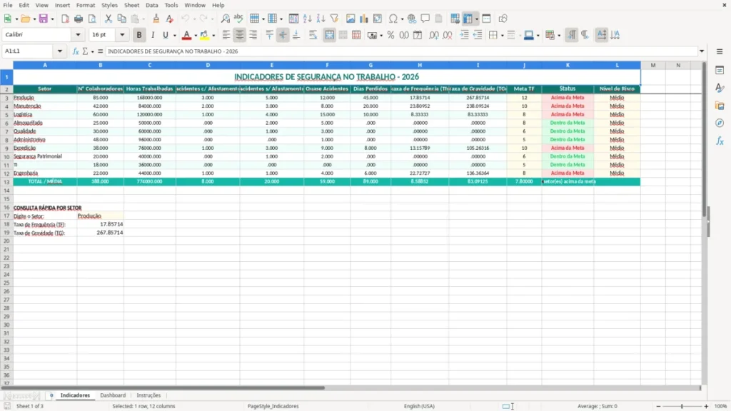The height and width of the screenshot is (411, 731).
Task: Format as percent
Action: coord(390,35)
